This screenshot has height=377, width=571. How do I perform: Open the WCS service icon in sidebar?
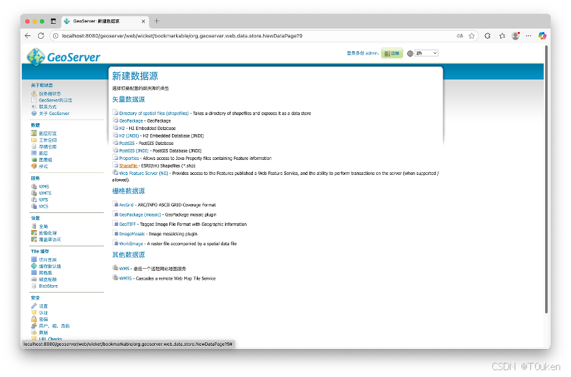[34, 206]
